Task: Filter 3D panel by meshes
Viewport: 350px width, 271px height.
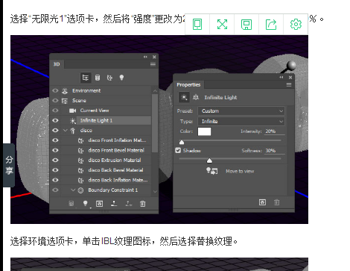Action: [x=98, y=78]
